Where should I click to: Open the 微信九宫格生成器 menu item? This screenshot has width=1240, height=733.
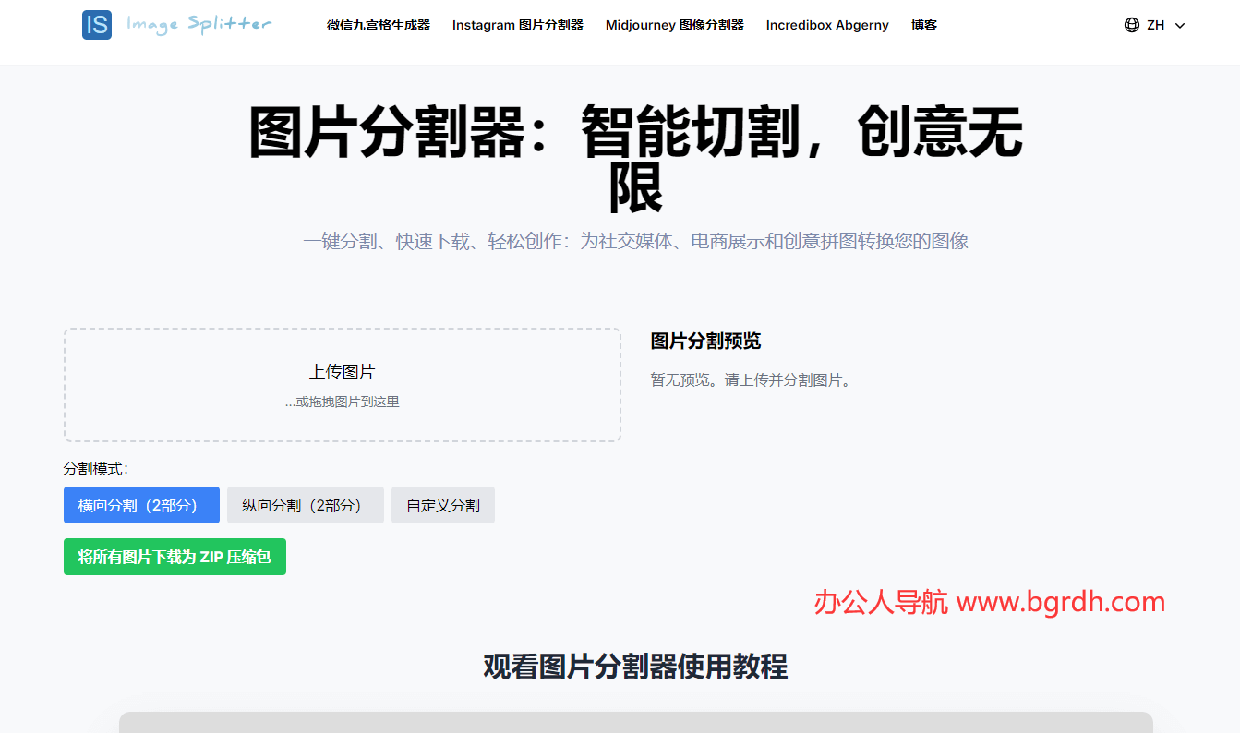click(x=378, y=25)
